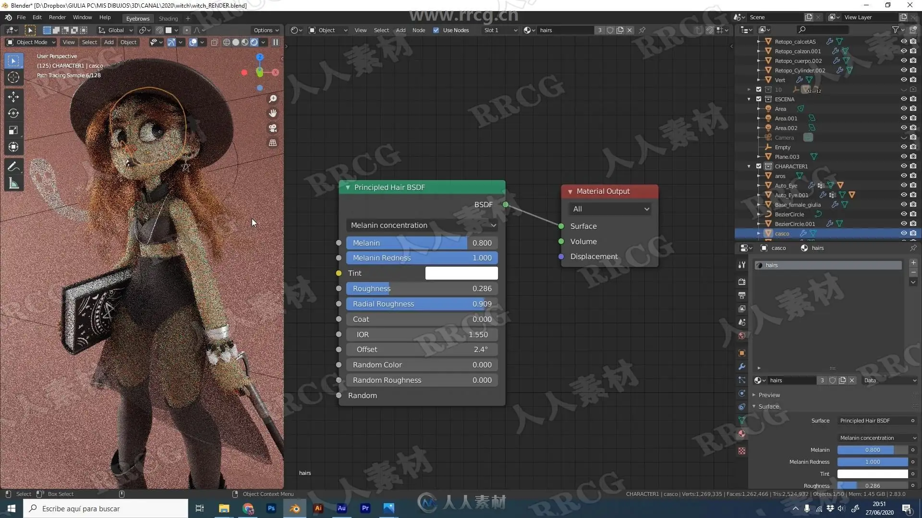
Task: Hide the Plane.003 object with eye icon
Action: (903, 157)
